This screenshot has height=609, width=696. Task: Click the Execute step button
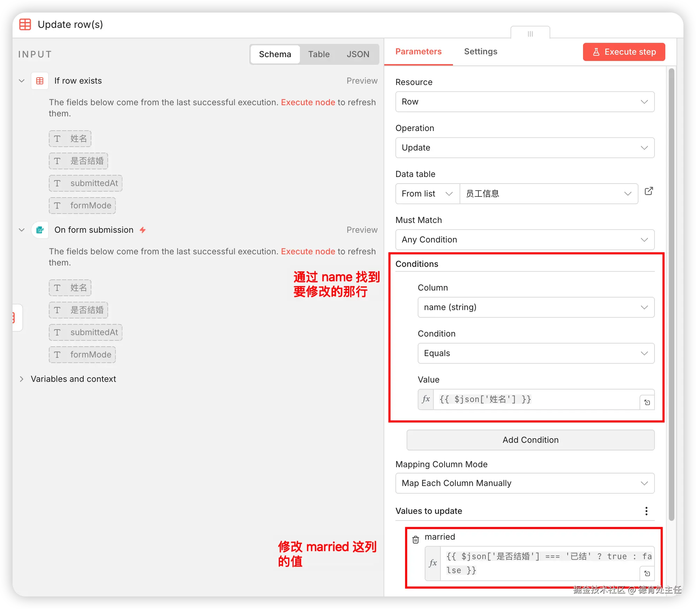[x=623, y=52]
